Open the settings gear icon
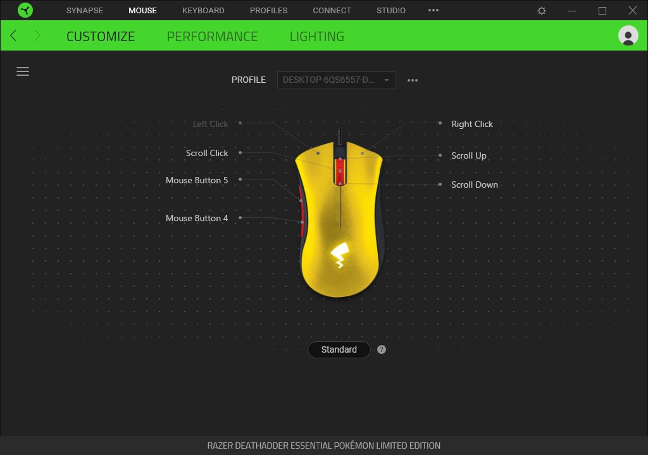Screen dimensions: 648x455 click(542, 11)
